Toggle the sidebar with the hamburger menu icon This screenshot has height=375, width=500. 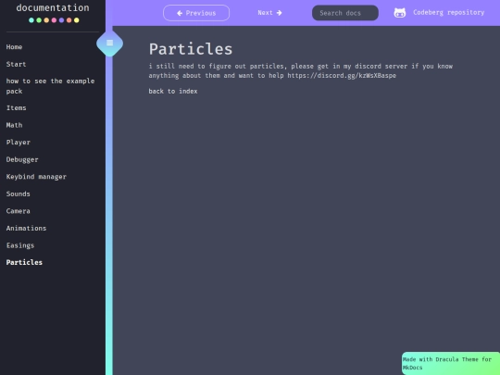point(109,43)
